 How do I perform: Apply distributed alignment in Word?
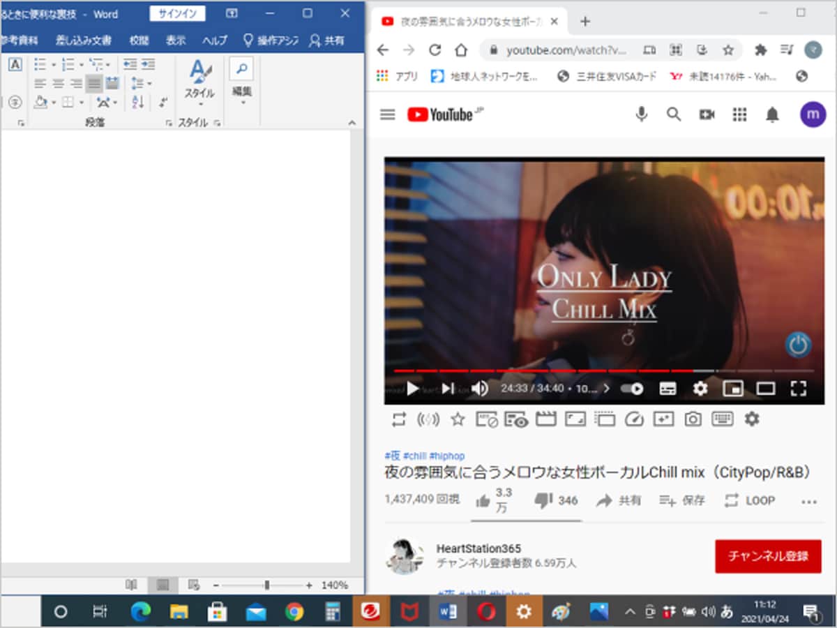coord(112,84)
